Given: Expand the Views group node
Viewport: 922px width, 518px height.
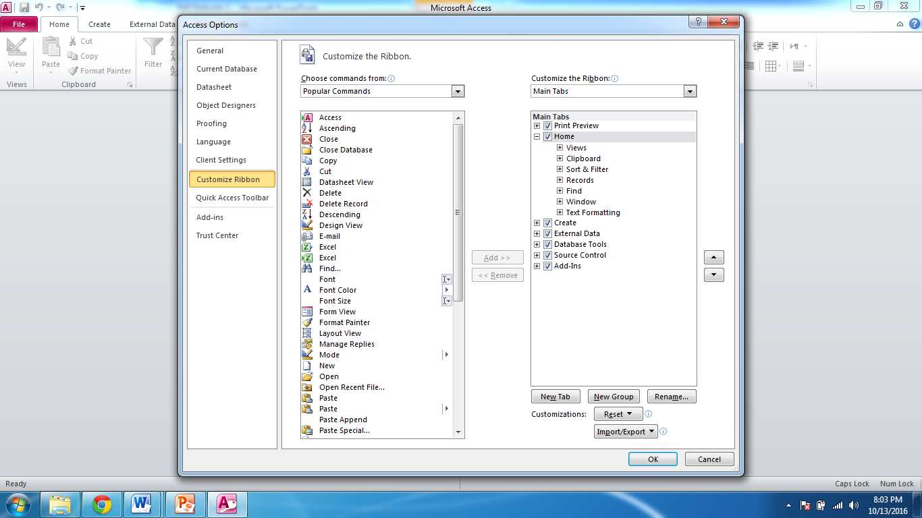Looking at the screenshot, I should (560, 148).
